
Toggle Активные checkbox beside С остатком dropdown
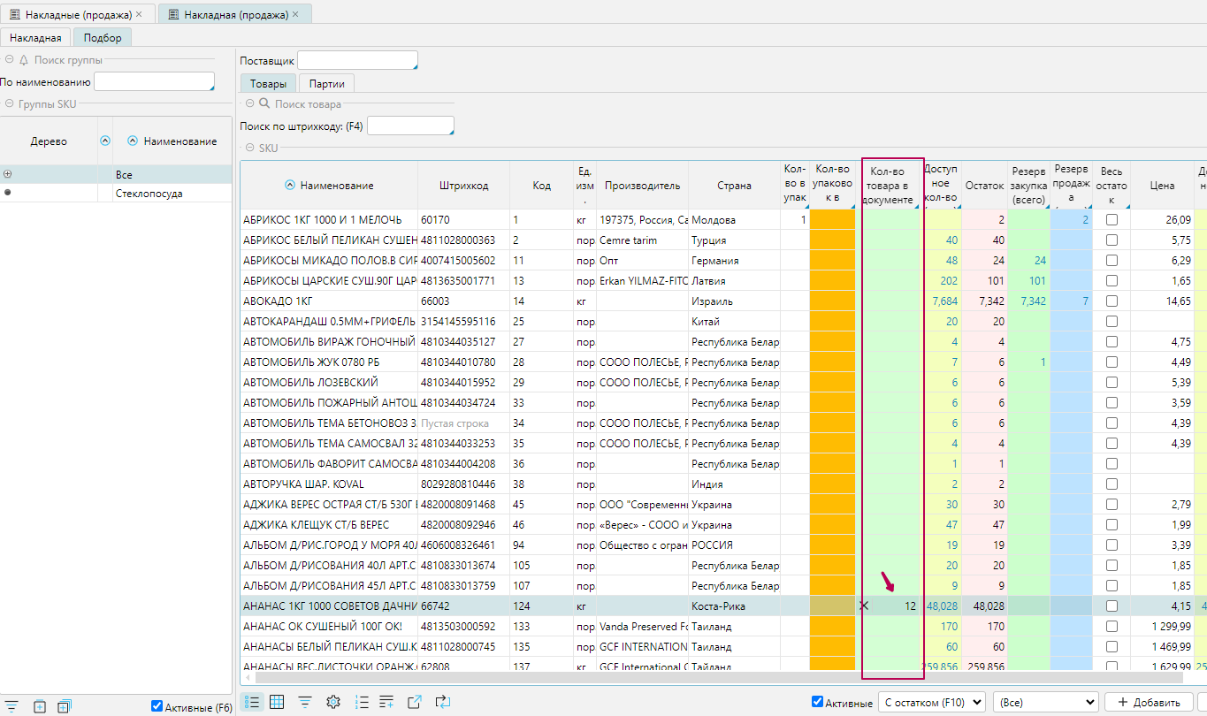pyautogui.click(x=818, y=702)
